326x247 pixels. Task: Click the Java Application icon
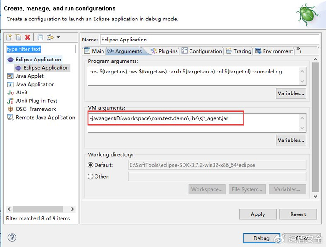(10, 85)
